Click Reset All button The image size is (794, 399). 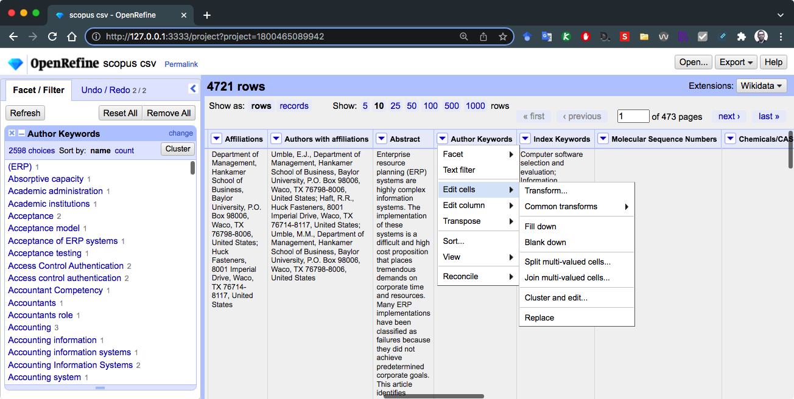point(120,113)
